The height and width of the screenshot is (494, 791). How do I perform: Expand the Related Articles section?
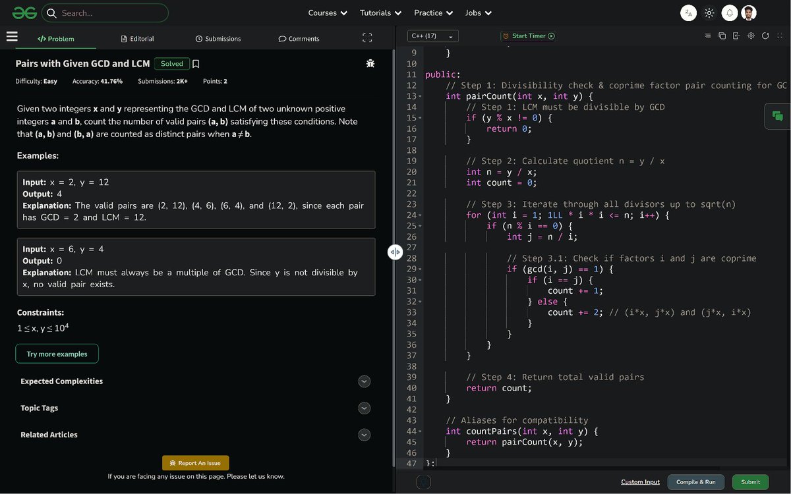tap(364, 435)
